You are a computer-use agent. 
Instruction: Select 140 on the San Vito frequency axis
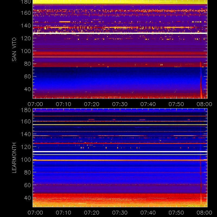[26, 25]
